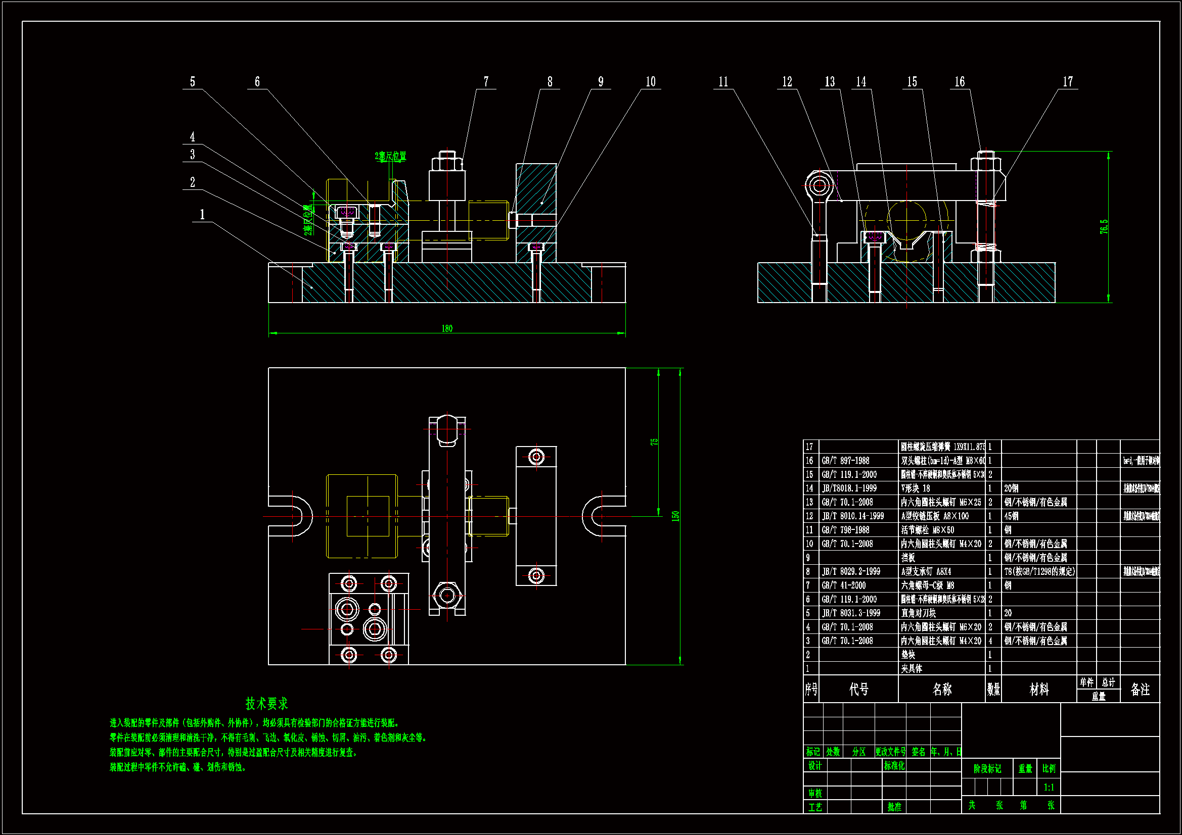Select the 76.5 height dimension text
1182x835 pixels.
point(1104,227)
